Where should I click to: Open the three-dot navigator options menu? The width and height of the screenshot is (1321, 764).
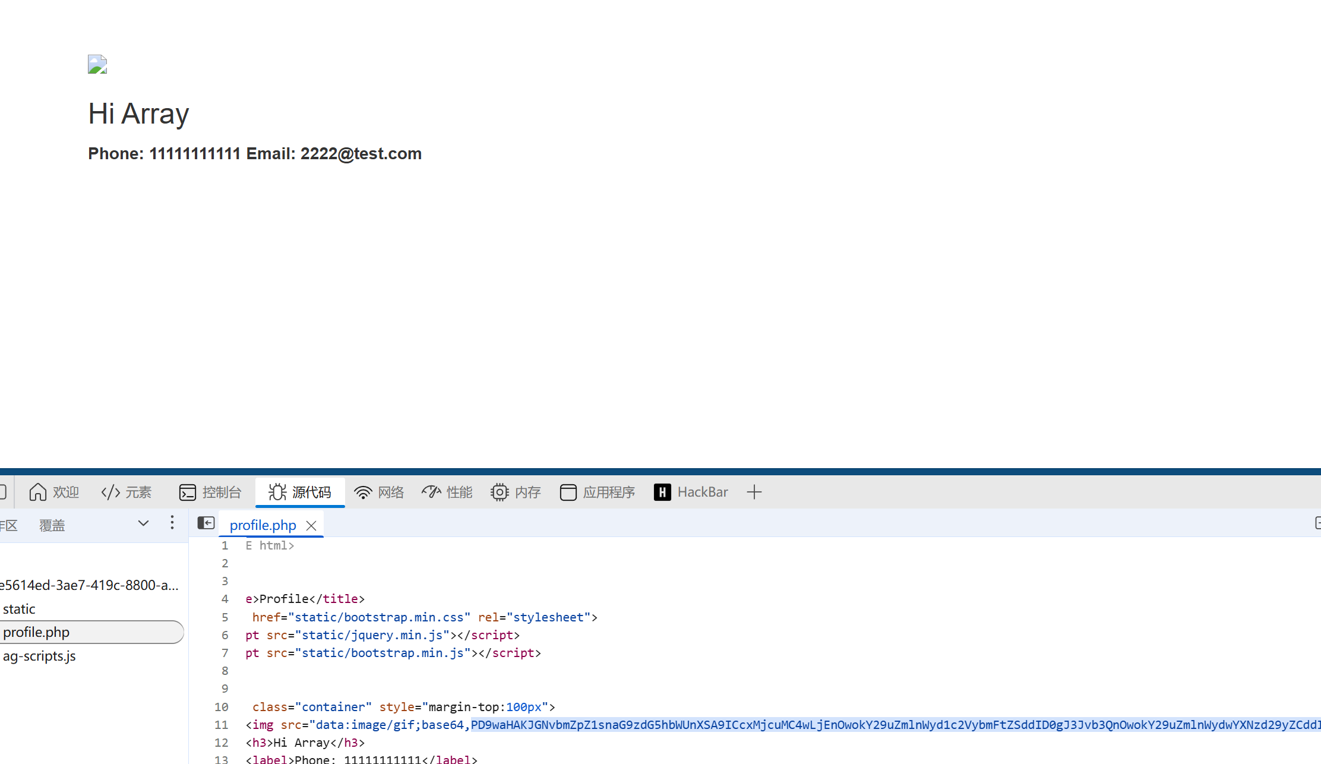tap(172, 522)
